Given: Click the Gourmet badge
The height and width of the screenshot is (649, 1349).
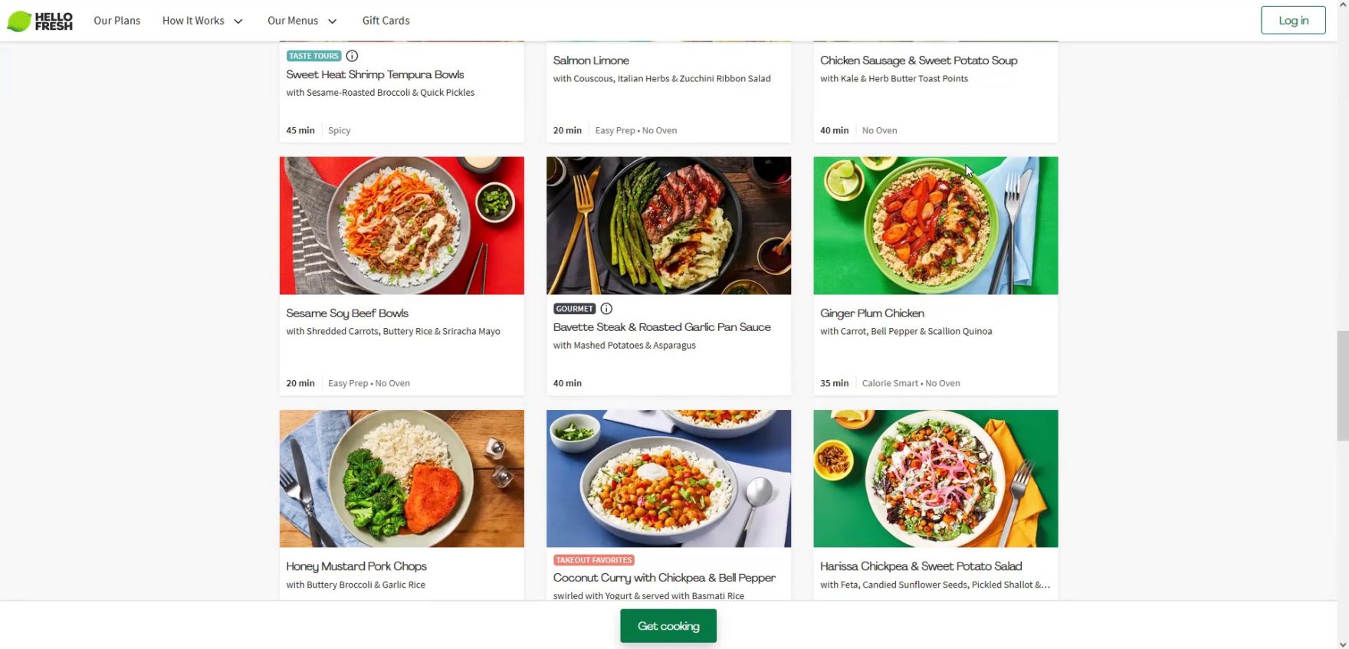Looking at the screenshot, I should click(574, 309).
